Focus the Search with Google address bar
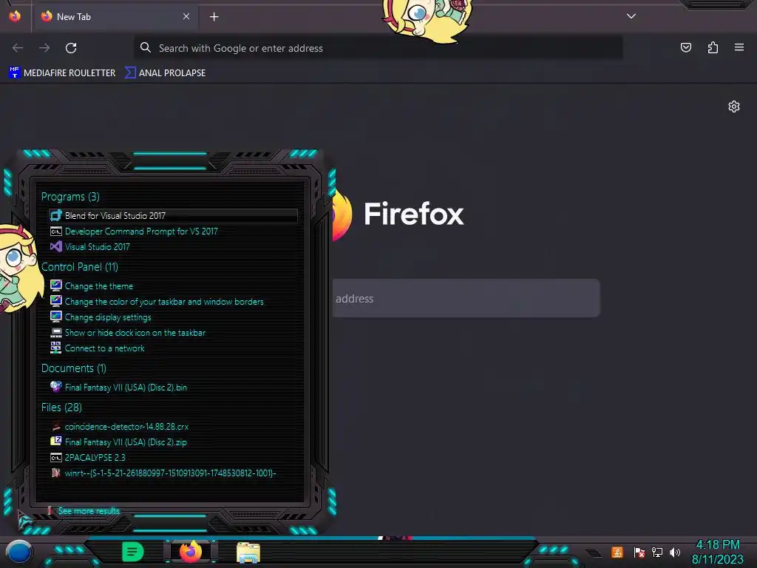Viewport: 757px width, 568px height. [x=378, y=48]
